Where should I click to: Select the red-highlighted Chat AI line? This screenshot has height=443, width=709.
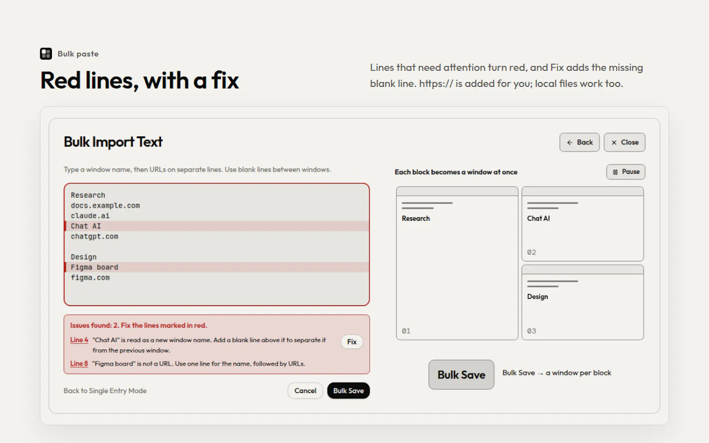[217, 226]
